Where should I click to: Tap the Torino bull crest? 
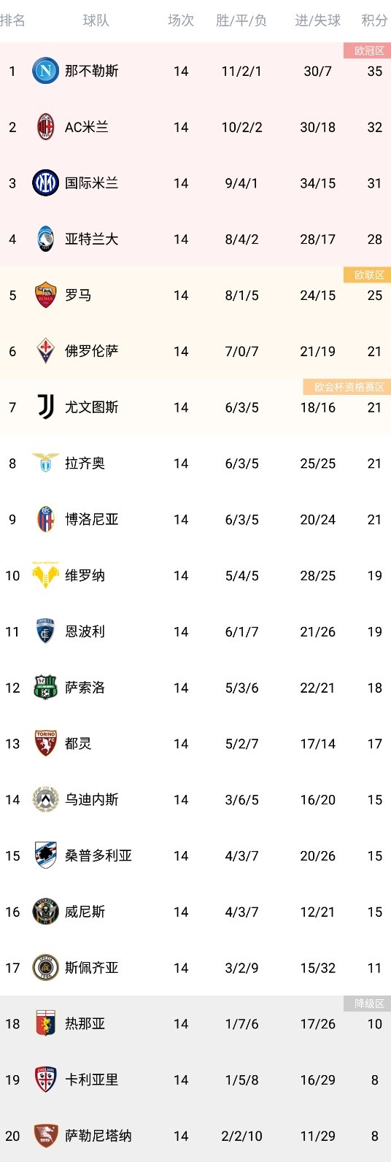[x=45, y=743]
